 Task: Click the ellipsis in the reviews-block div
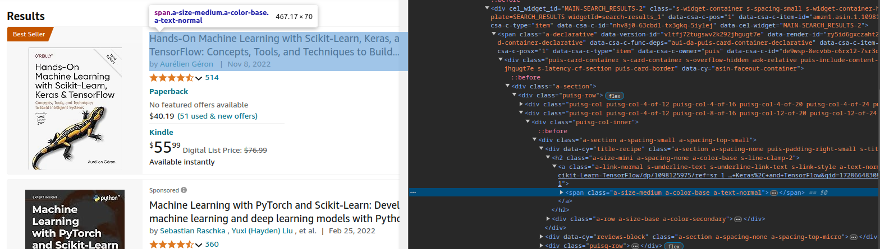[854, 237]
